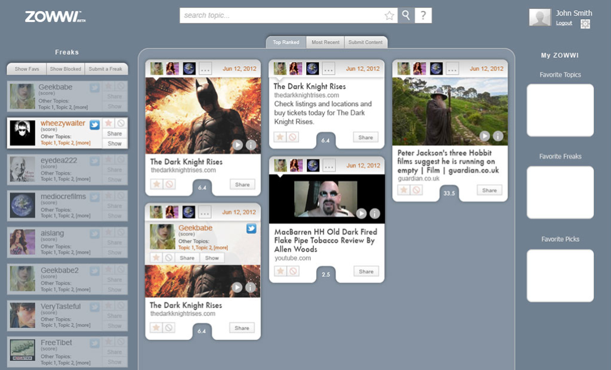Click wheezywaiter's Share button
The height and width of the screenshot is (370, 611).
point(115,133)
